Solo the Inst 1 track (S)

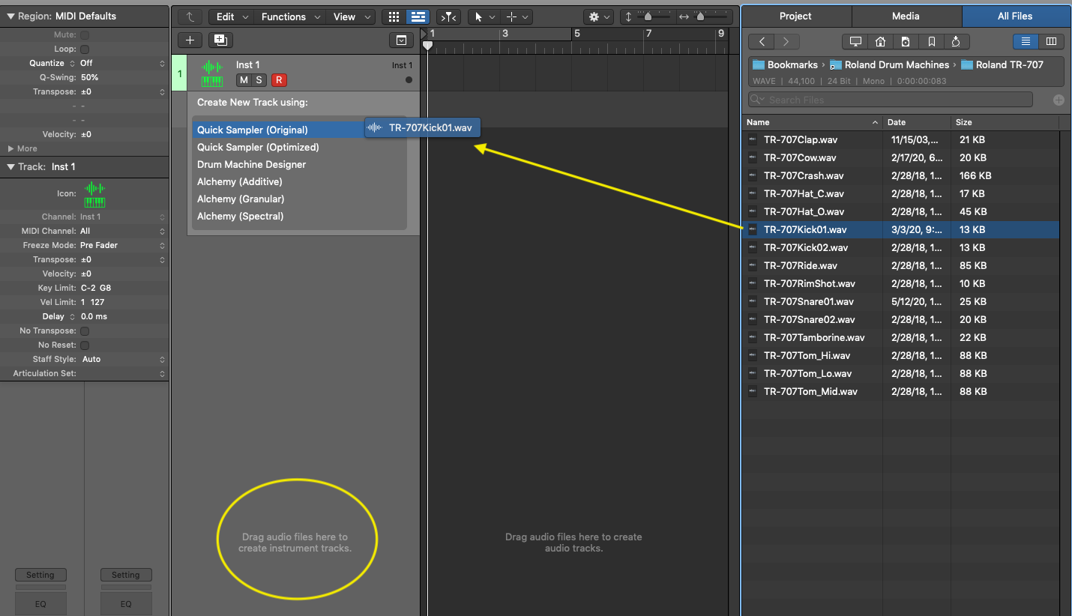click(x=259, y=80)
